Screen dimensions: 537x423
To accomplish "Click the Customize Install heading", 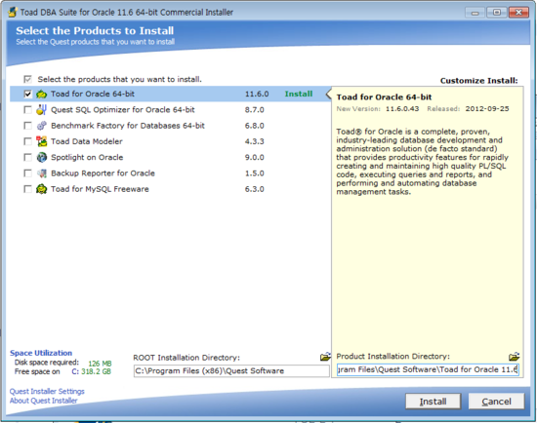I will (x=478, y=81).
